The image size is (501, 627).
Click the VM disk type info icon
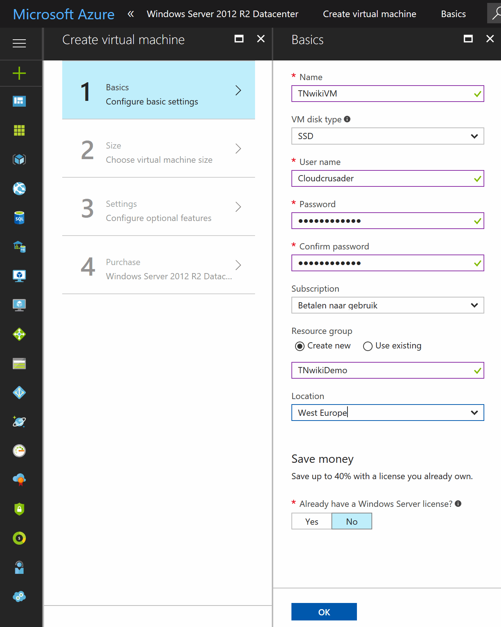[x=347, y=119]
